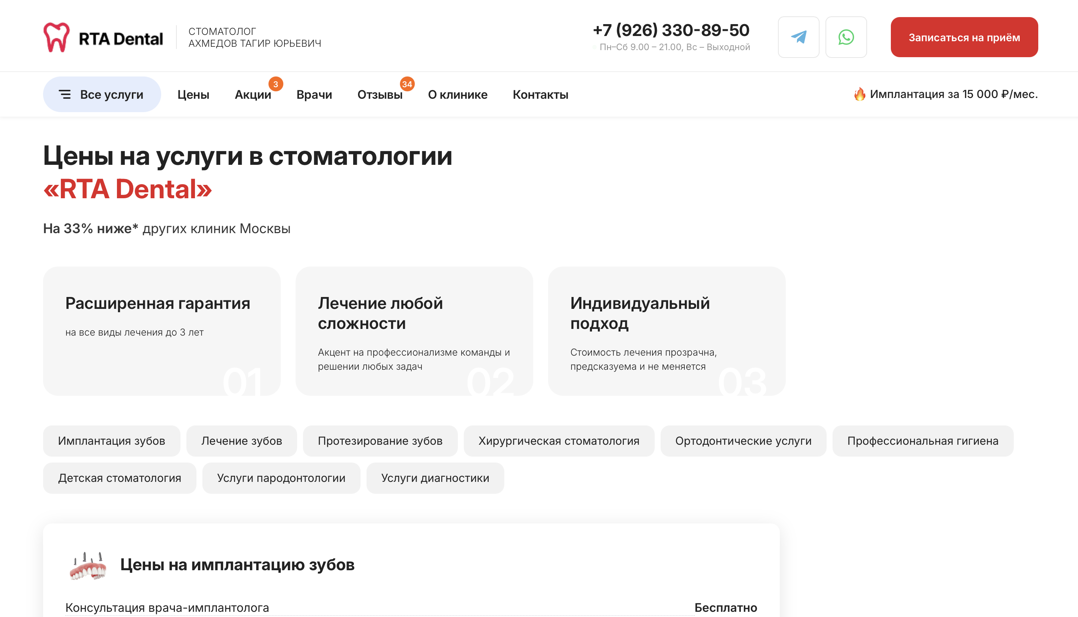Click the orange 3 badge on Акции
Image resolution: width=1078 pixels, height=617 pixels.
click(x=276, y=84)
